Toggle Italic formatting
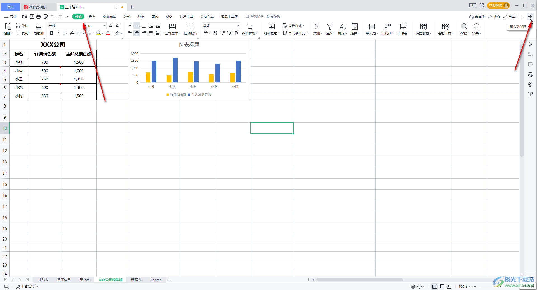Viewport: 537px width, 290px height. coord(58,33)
